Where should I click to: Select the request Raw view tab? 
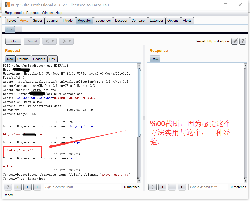10,59
